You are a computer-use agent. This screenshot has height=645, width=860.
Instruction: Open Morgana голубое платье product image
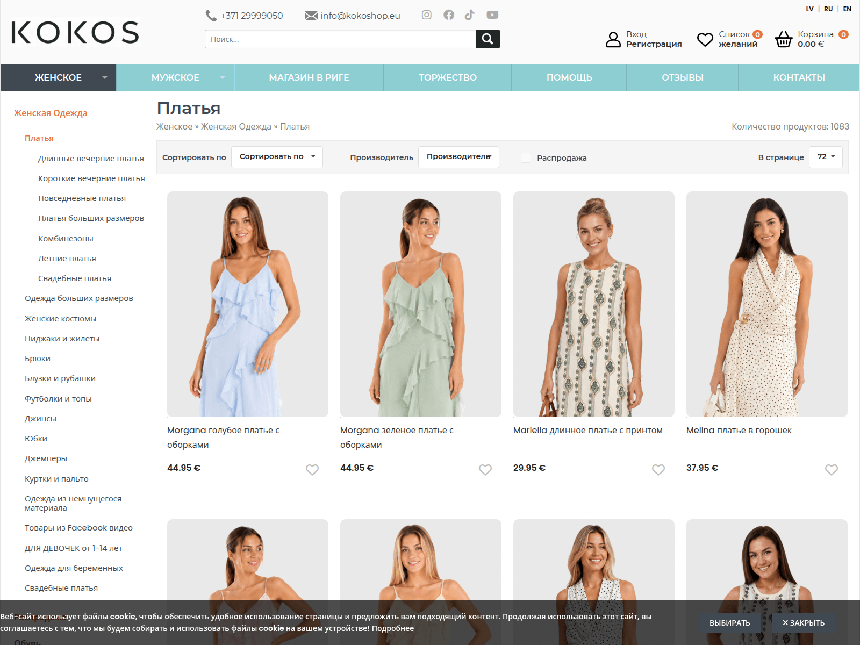(248, 304)
